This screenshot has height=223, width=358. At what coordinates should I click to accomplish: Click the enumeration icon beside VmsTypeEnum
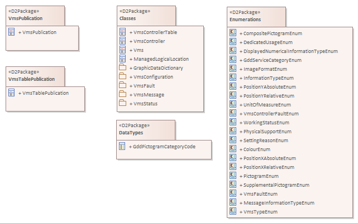233,212
